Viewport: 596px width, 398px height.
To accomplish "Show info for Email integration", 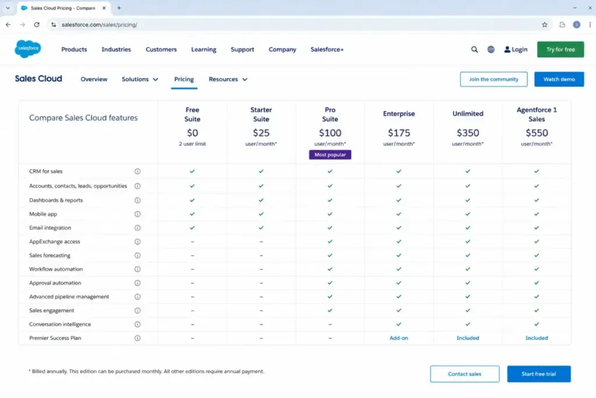I will click(x=137, y=227).
